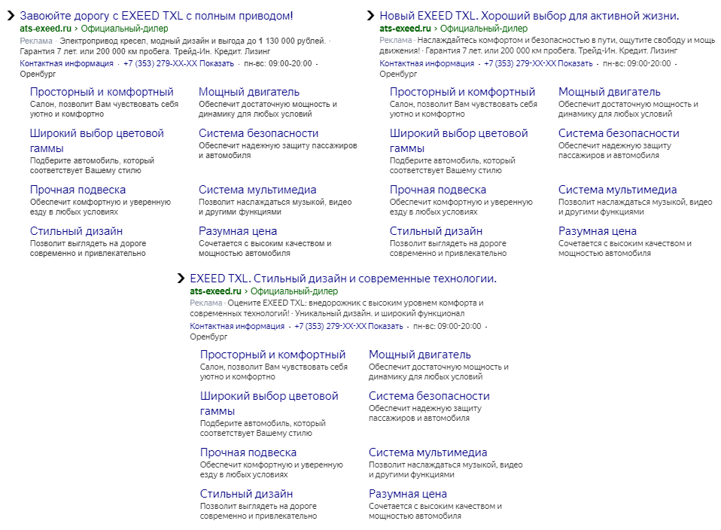Viewport: 721px width, 530px height.
Task: Click ats-exeed.ru domain in the 'Новый EXEED TXL' ad
Action: pos(405,29)
